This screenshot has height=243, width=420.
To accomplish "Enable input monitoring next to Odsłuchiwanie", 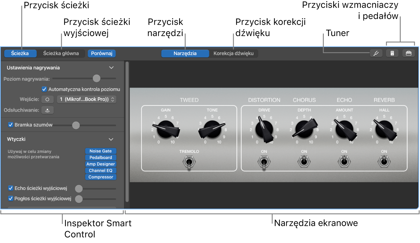I will (x=48, y=110).
